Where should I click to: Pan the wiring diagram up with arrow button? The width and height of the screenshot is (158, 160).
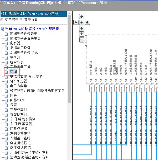pos(81,17)
